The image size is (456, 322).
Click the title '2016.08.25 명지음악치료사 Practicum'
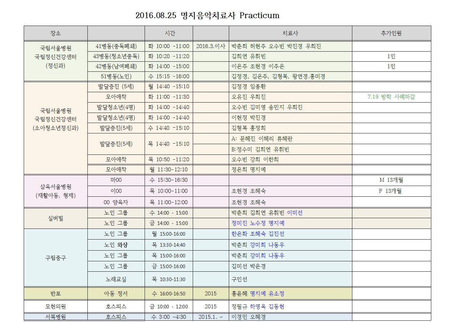coord(207,15)
